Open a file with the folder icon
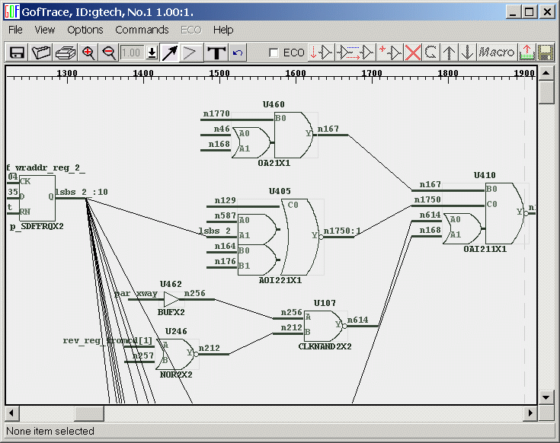Screen dimensions: 560x443 click(40, 53)
